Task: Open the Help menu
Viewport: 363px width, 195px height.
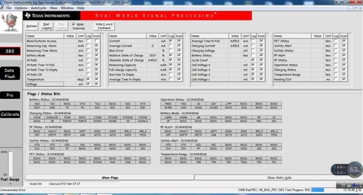Action: coord(81,8)
